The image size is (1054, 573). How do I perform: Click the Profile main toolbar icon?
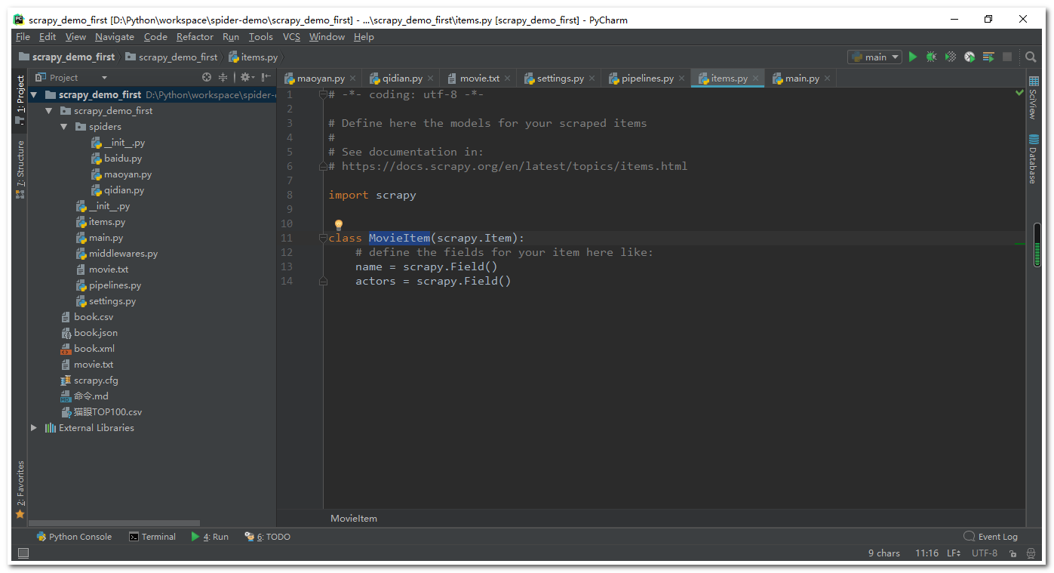coord(969,57)
